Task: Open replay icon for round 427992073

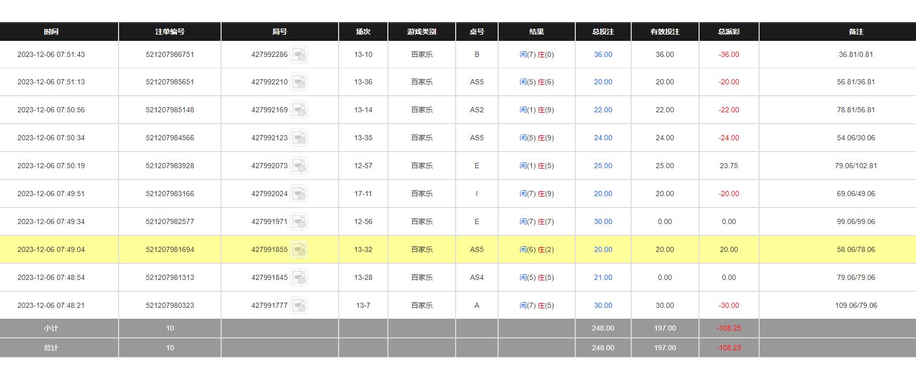Action: pyautogui.click(x=299, y=166)
